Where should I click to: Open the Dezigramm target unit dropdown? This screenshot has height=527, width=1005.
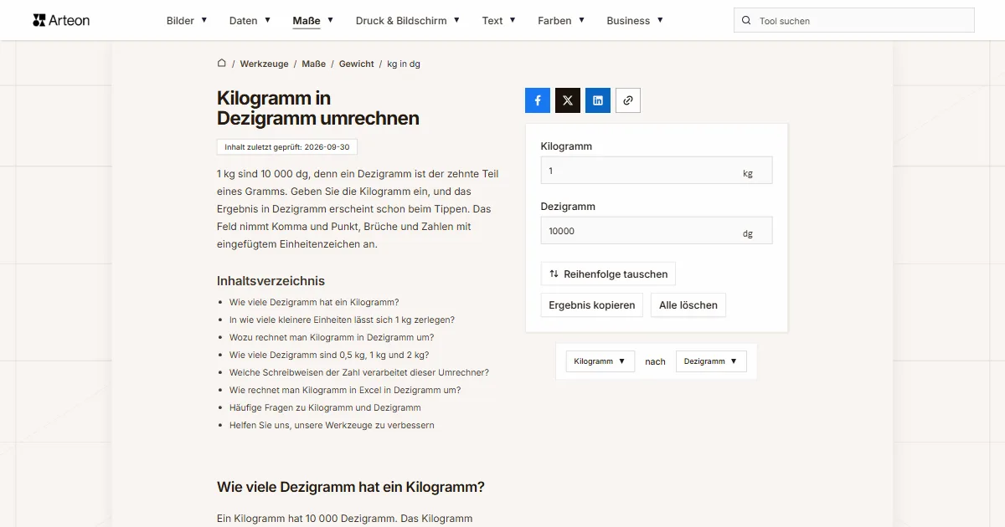711,361
